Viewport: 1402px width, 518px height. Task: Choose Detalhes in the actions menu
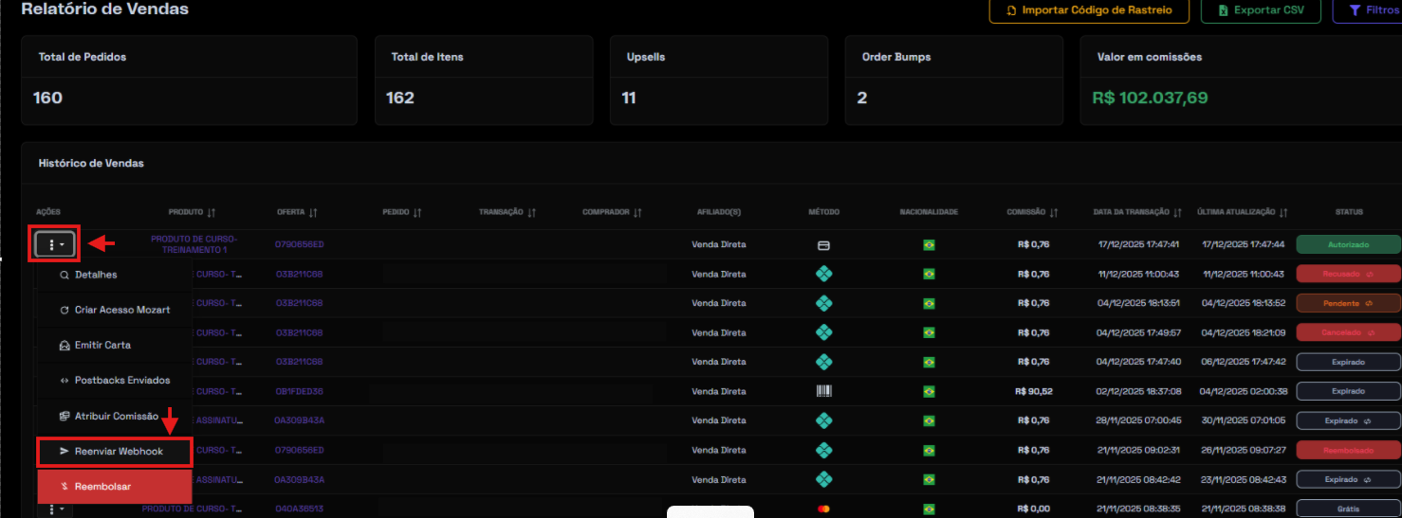click(95, 275)
